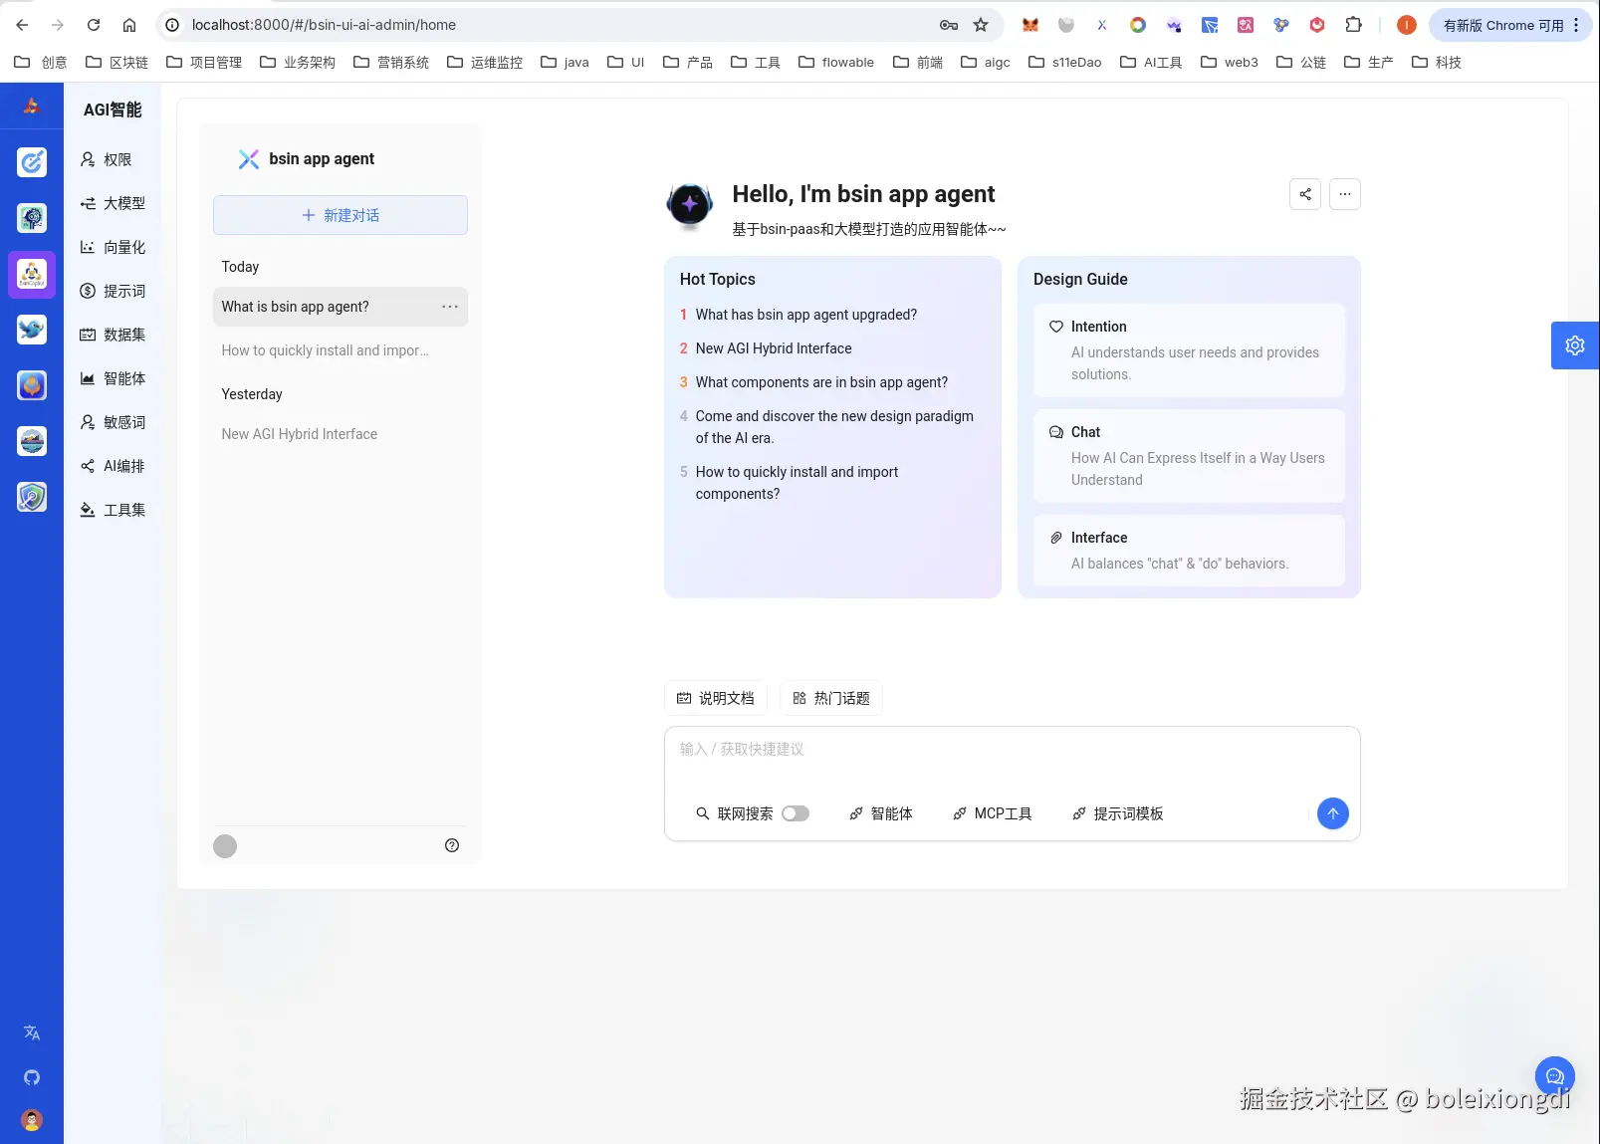
Task: Open the shield app icon in sidebar
Action: click(x=32, y=497)
